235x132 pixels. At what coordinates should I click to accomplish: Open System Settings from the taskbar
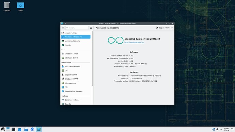(x=13, y=129)
